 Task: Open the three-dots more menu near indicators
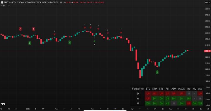click(9, 6)
